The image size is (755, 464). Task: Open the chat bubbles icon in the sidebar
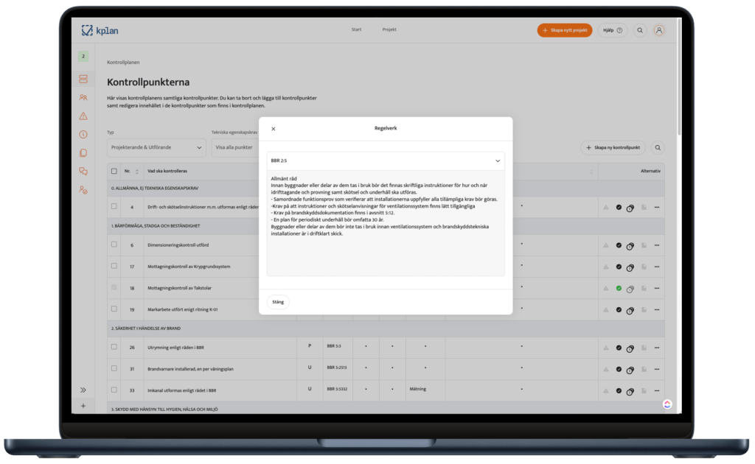click(83, 171)
